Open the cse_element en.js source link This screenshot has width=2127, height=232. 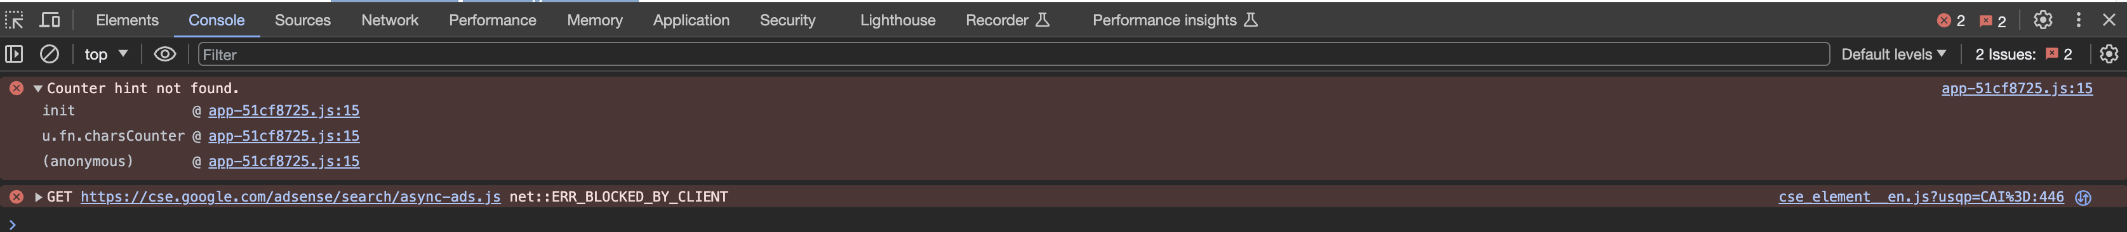[x=1921, y=197]
